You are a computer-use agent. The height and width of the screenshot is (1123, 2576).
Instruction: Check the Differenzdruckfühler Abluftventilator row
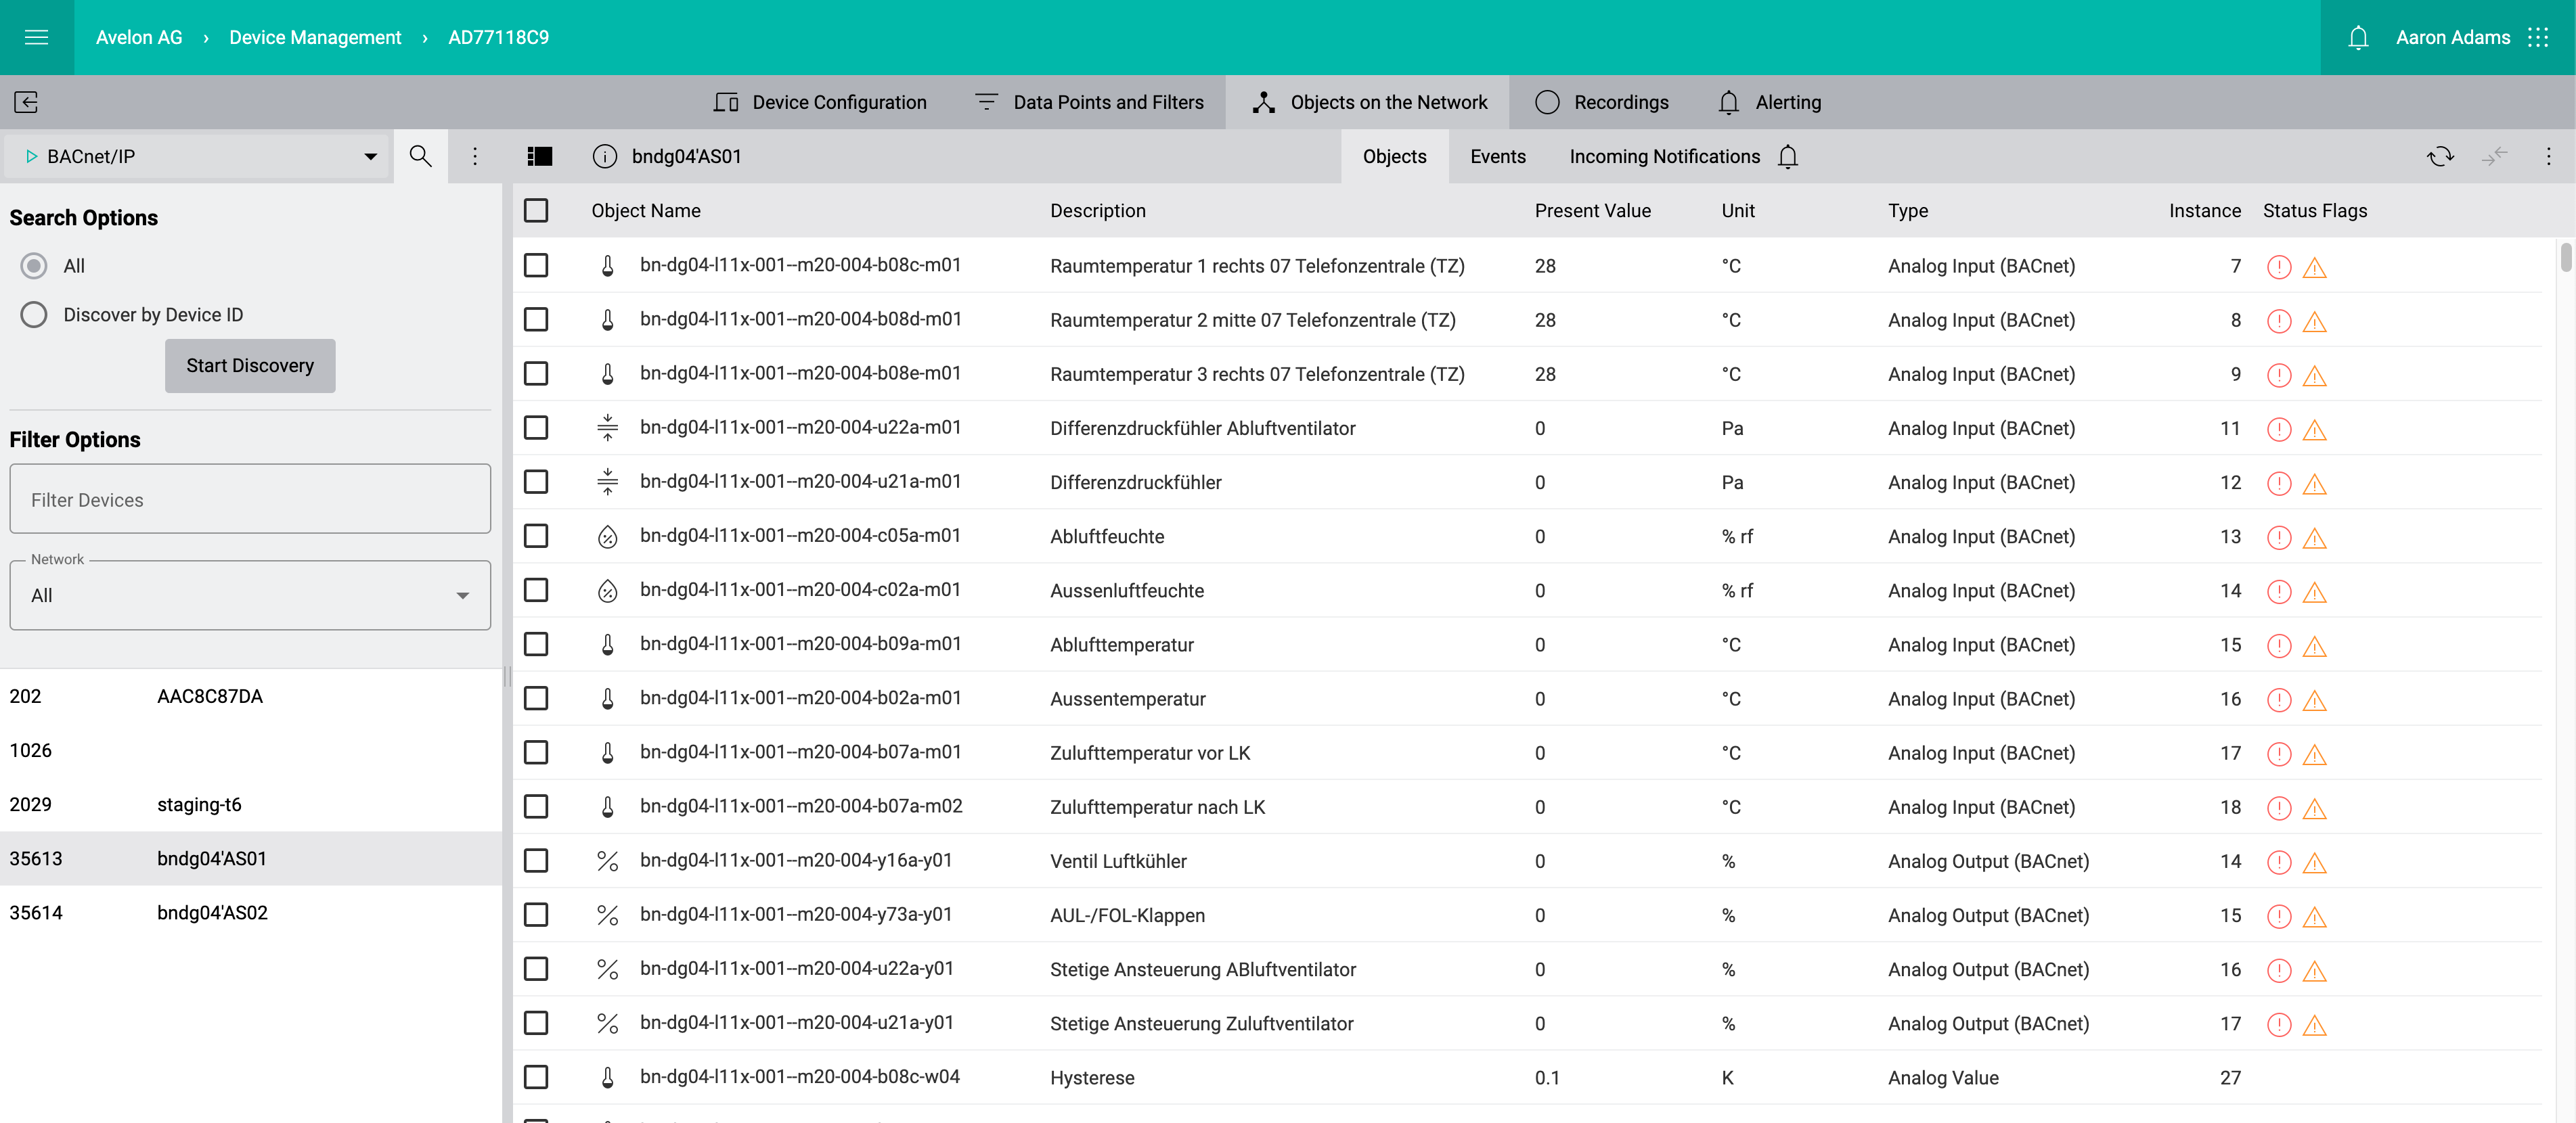[536, 428]
